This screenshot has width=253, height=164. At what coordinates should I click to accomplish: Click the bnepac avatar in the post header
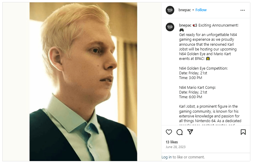(170, 10)
